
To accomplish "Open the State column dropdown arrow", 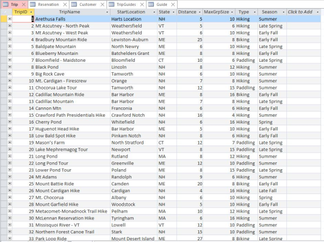I will tap(174, 12).
